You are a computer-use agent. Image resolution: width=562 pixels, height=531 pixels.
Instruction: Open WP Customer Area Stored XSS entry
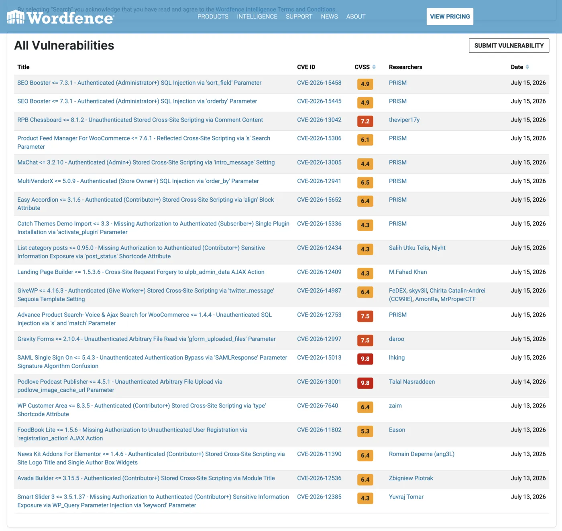(x=141, y=410)
